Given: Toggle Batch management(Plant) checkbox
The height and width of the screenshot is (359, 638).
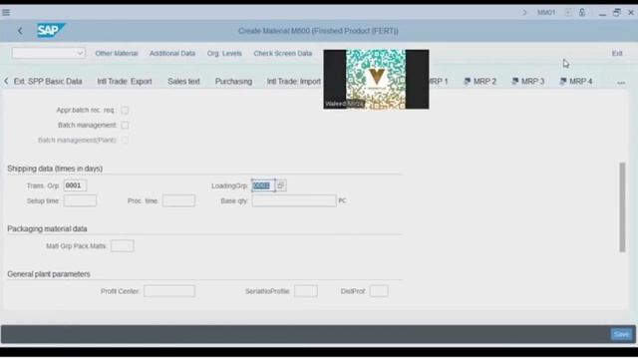Looking at the screenshot, I should point(125,140).
